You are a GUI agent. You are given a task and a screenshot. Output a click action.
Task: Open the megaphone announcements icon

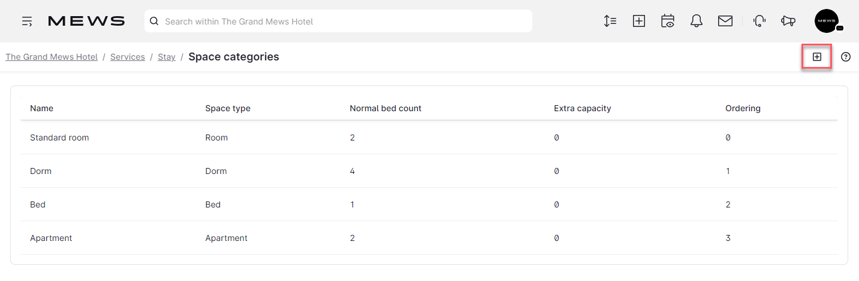(788, 21)
